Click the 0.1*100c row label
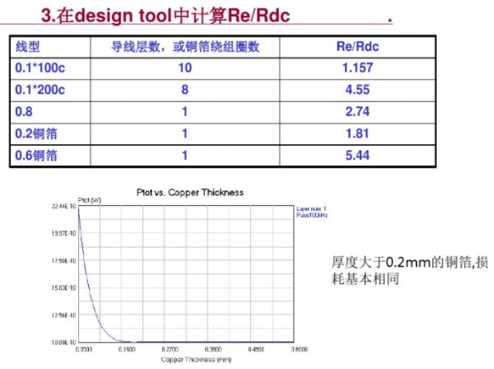 pyautogui.click(x=40, y=68)
